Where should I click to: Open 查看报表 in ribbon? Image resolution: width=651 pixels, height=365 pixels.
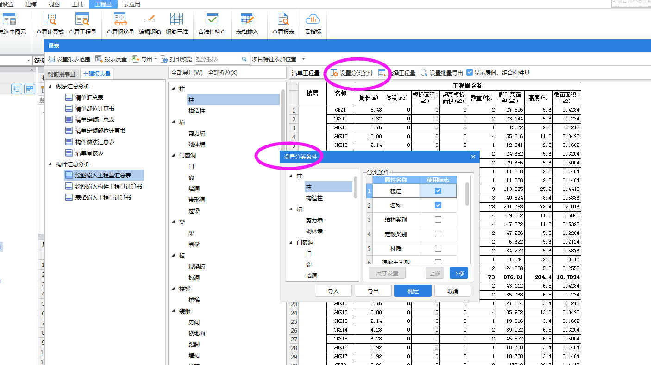click(283, 24)
